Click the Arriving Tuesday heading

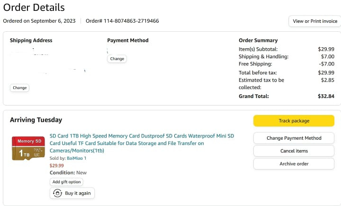(x=36, y=120)
